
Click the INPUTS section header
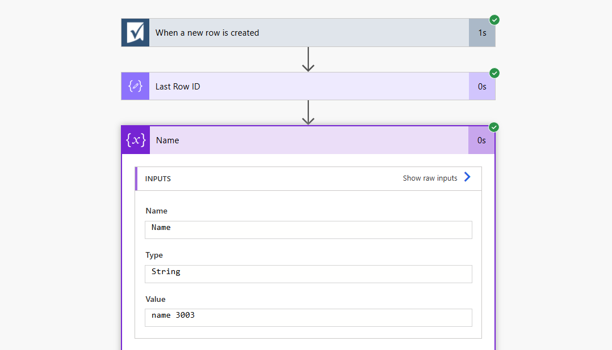click(158, 178)
